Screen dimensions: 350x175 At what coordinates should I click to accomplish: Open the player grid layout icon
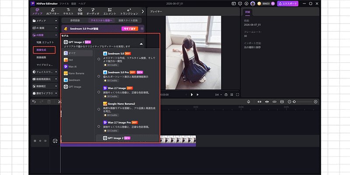tap(232, 94)
